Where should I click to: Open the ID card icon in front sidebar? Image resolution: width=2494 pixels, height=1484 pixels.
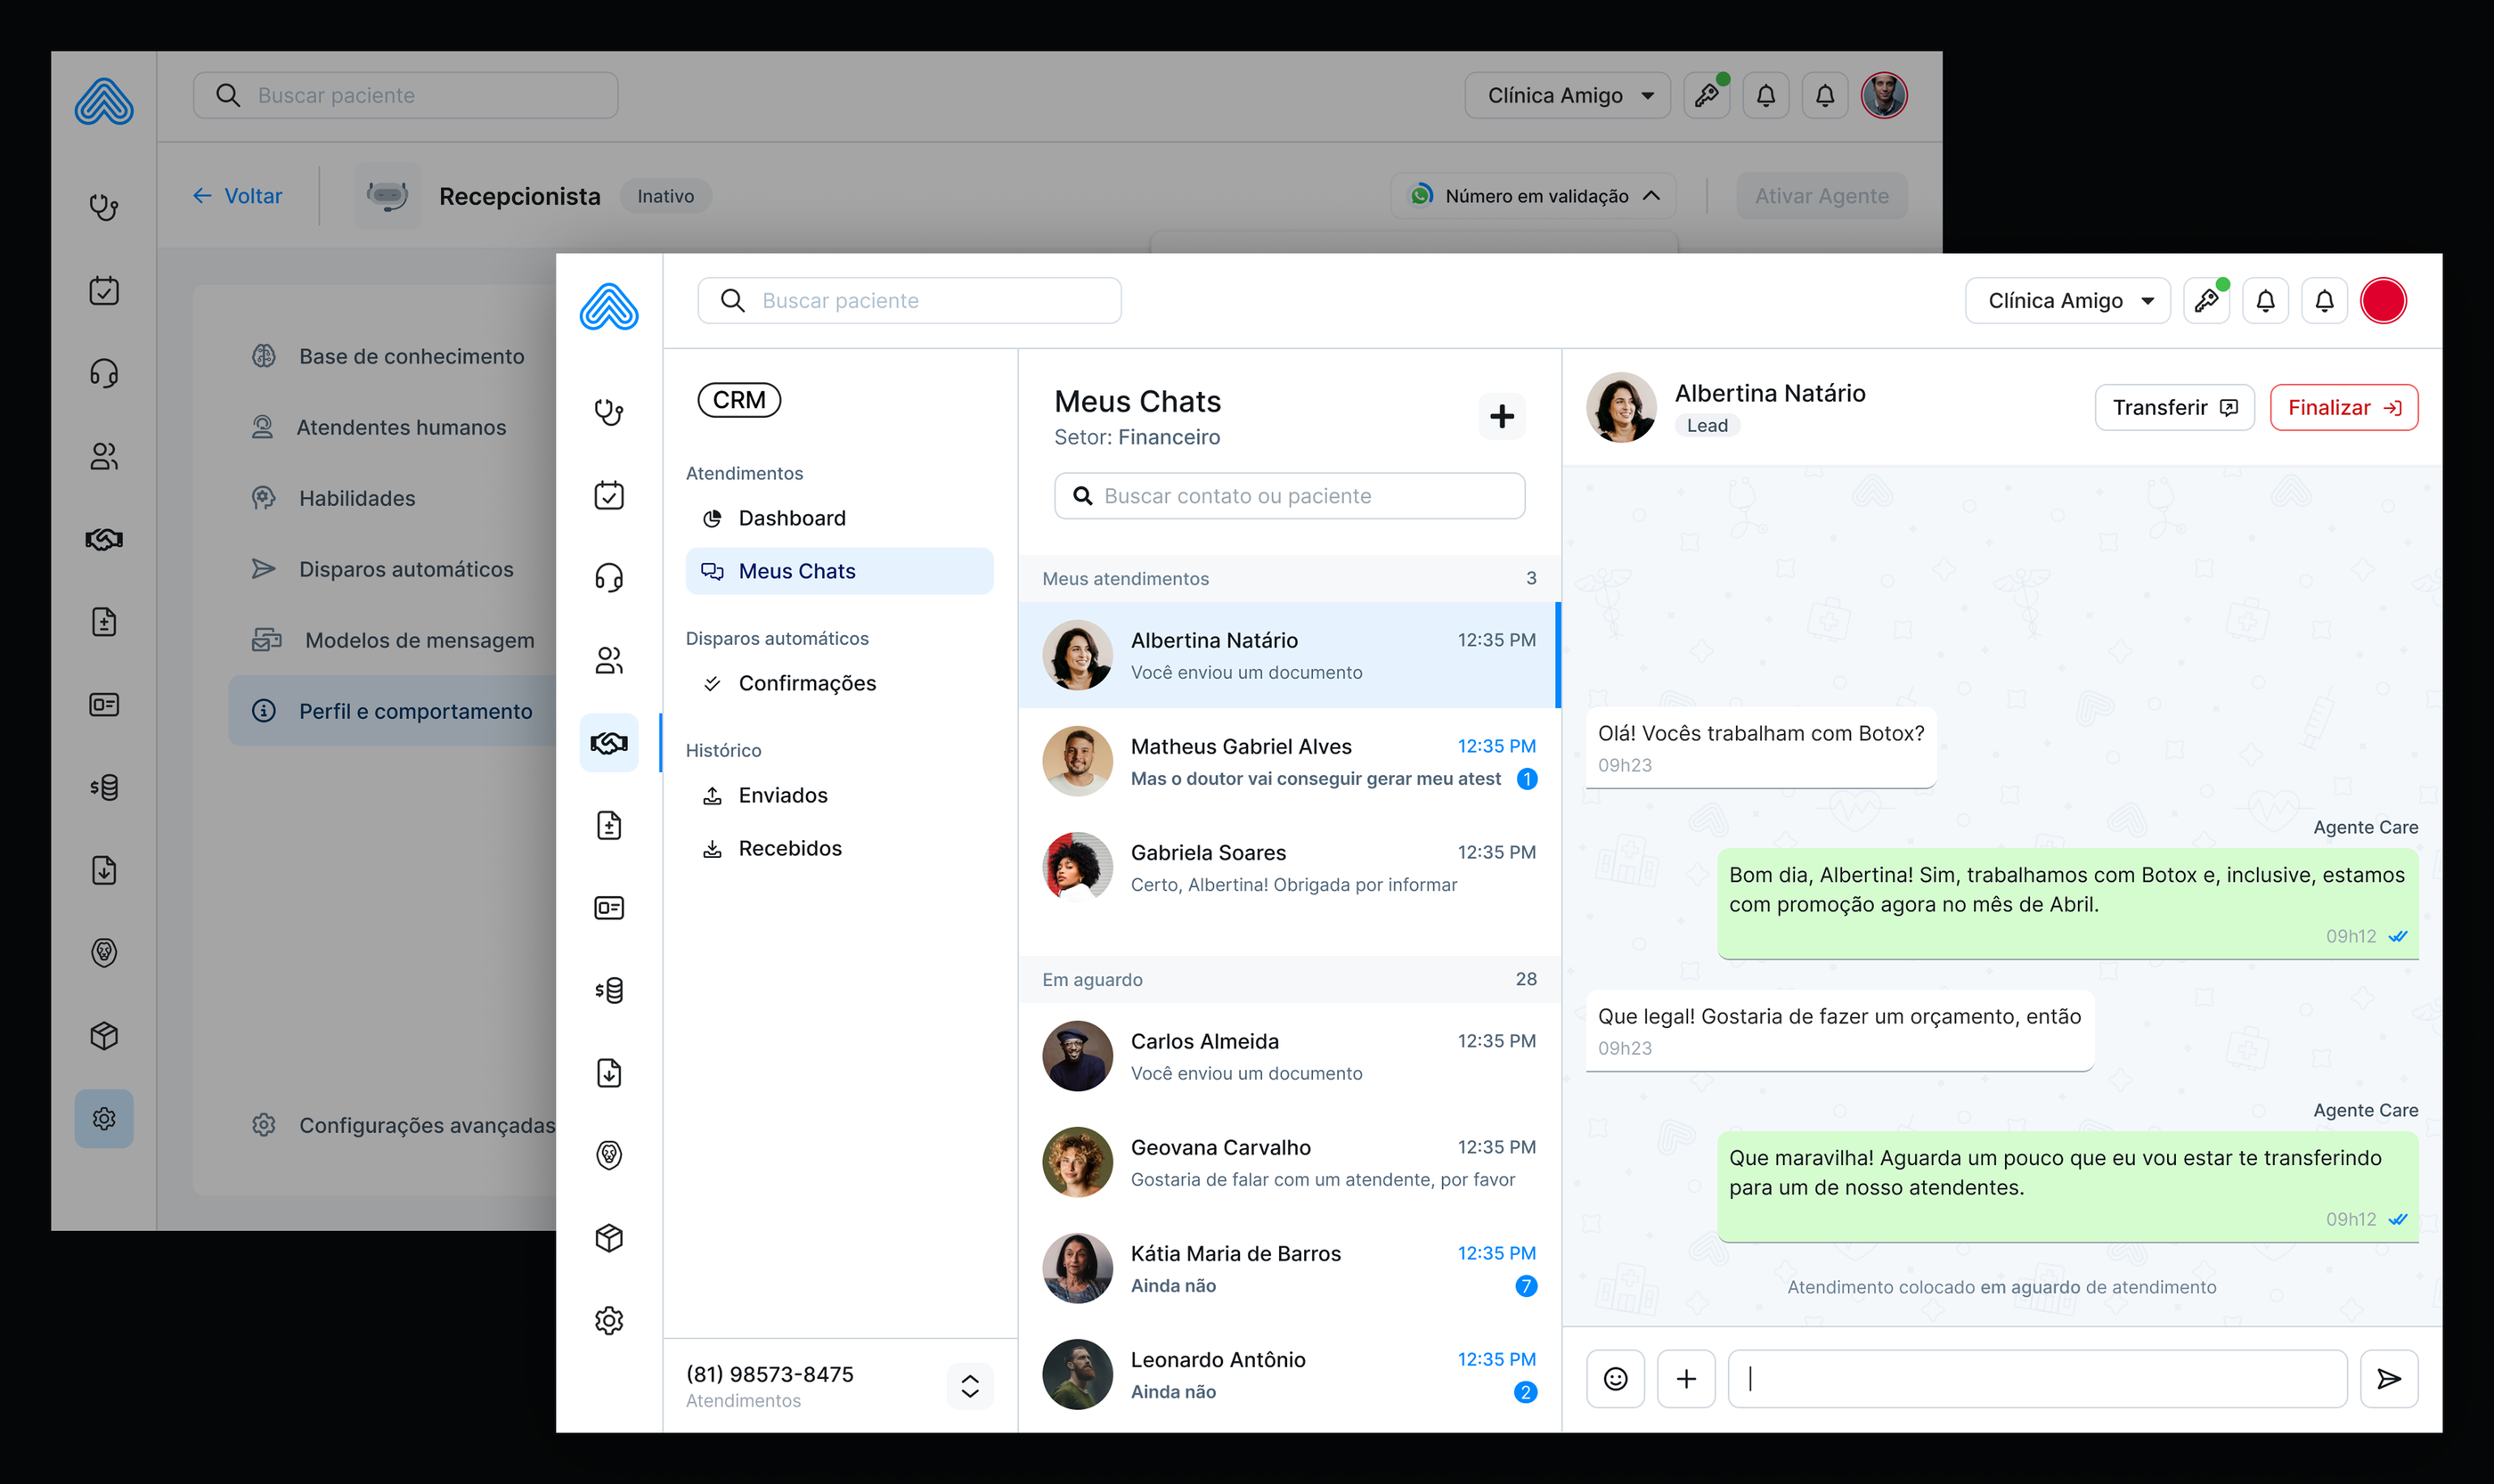609,908
